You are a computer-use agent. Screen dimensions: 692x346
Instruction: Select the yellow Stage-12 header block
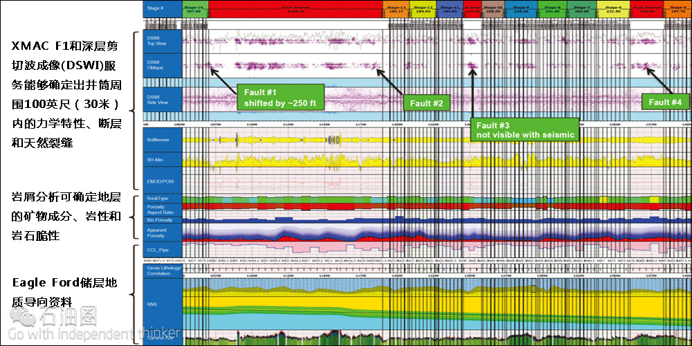click(x=423, y=9)
